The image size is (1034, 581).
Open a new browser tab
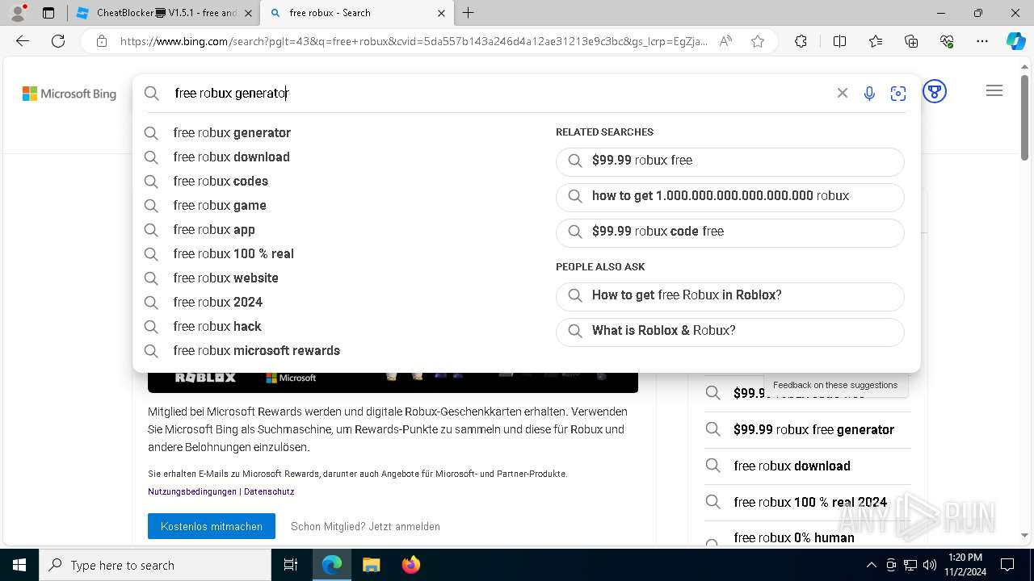point(469,13)
